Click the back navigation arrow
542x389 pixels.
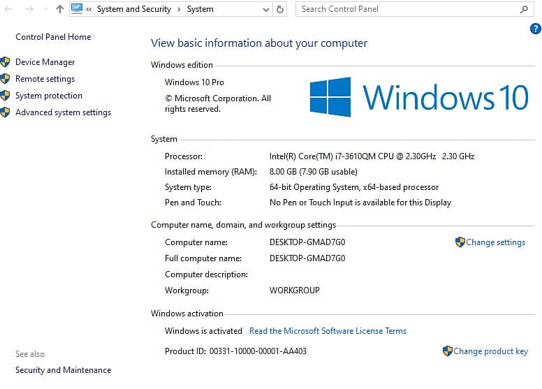[8, 9]
